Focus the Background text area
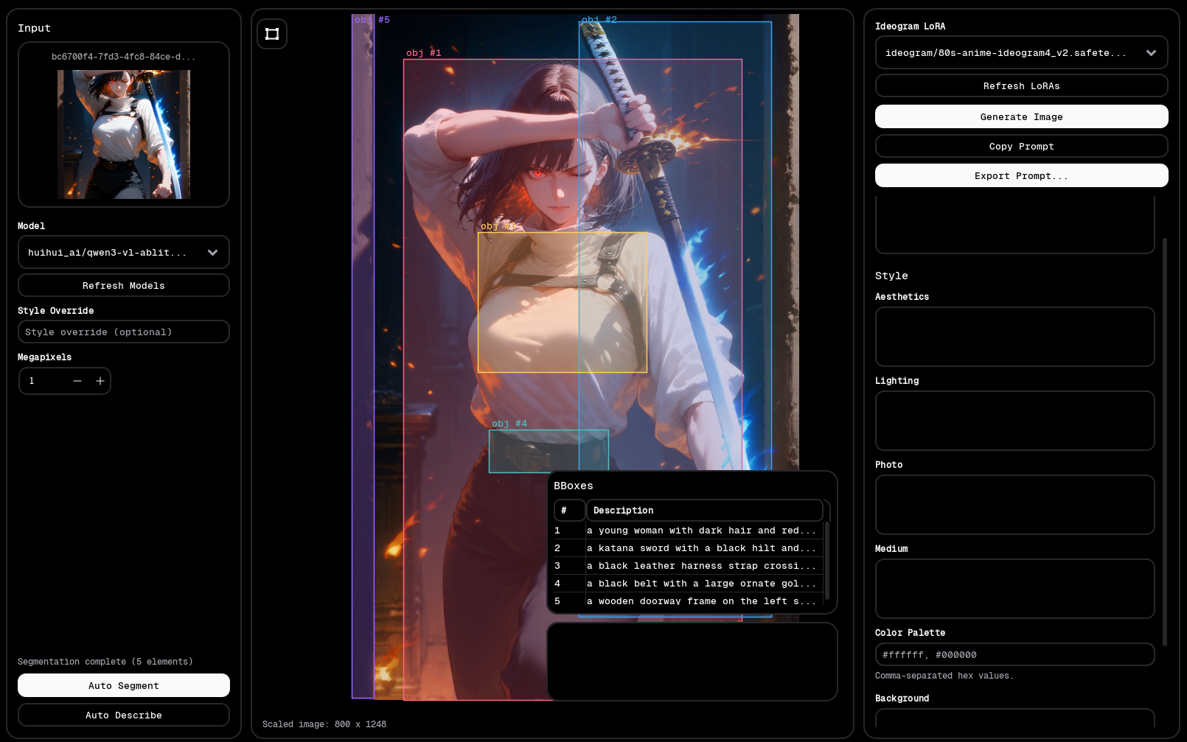Viewport: 1187px width, 742px height. point(1014,718)
